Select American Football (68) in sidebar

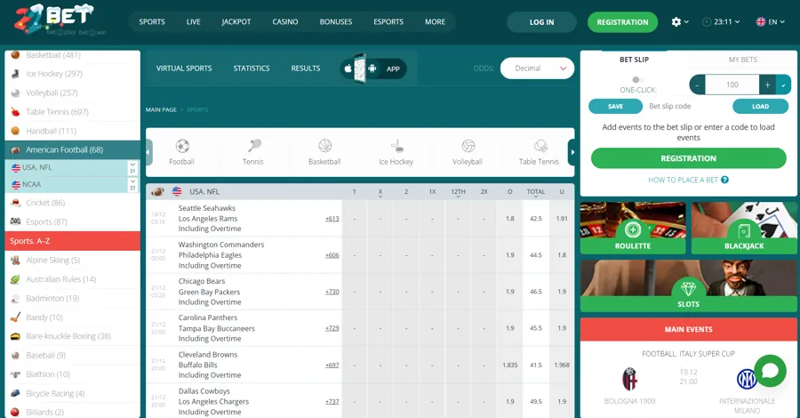click(x=73, y=150)
